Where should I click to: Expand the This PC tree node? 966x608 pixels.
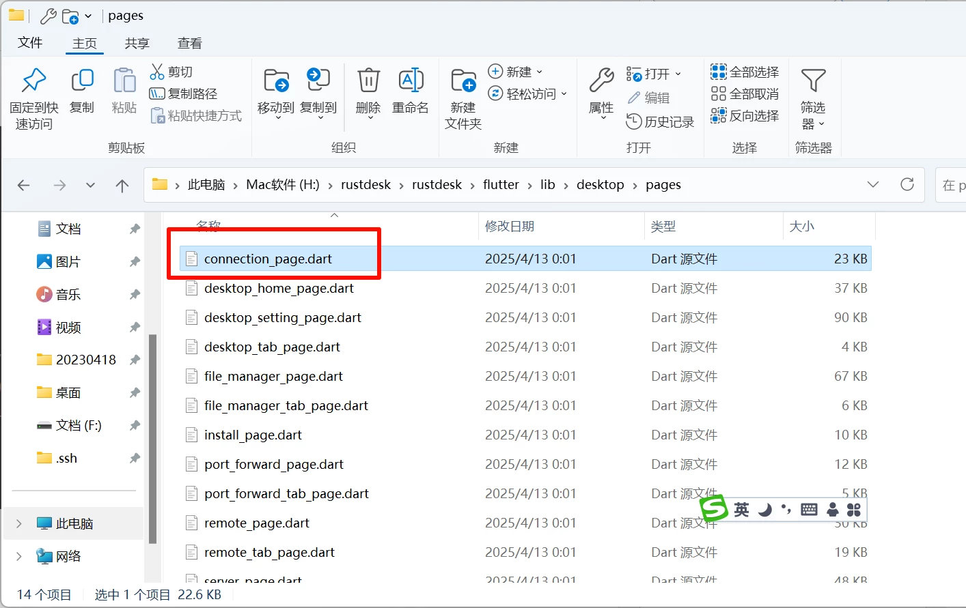coord(19,523)
